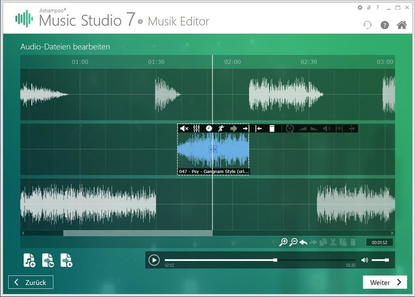The width and height of the screenshot is (415, 297).
Task: Open settings via the gear icon
Action: 360,7
